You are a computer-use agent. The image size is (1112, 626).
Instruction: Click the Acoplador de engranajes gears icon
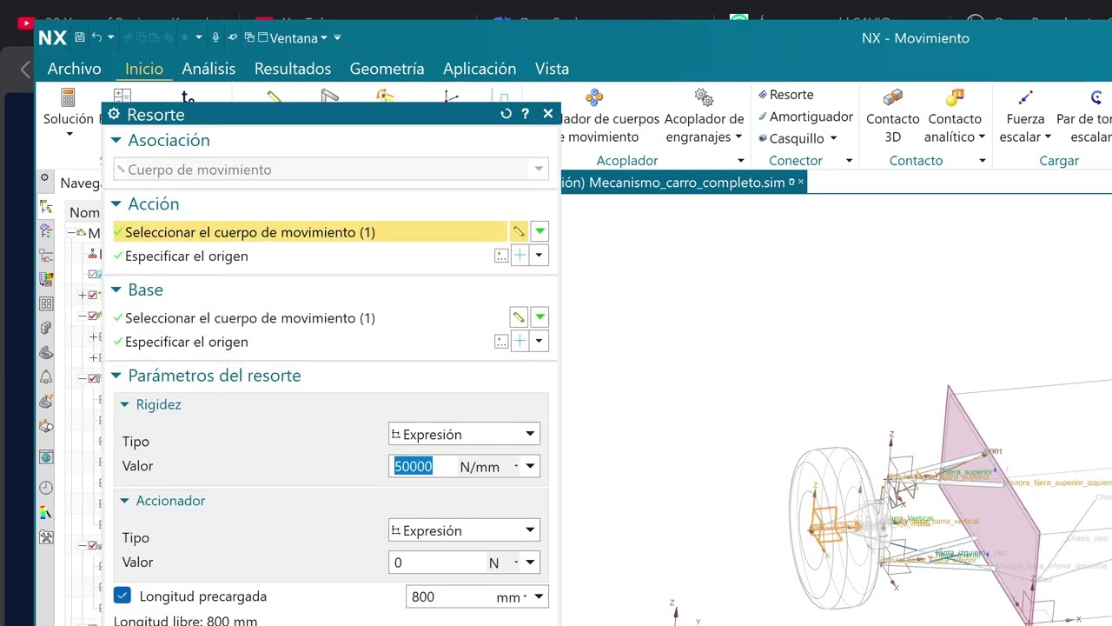[x=704, y=97]
